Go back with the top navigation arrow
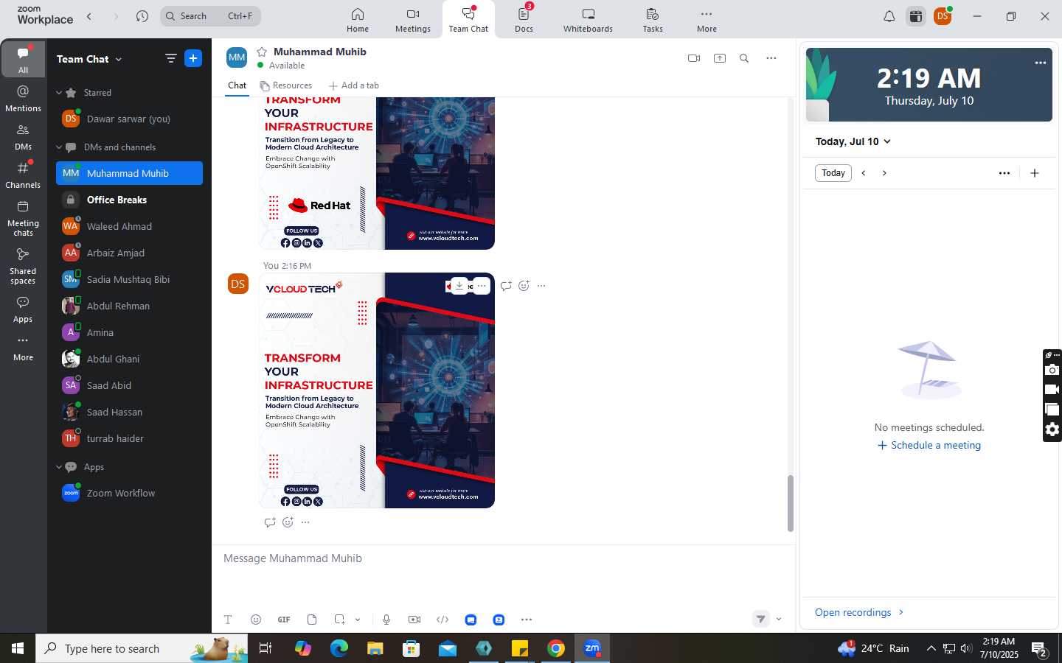The height and width of the screenshot is (663, 1062). tap(89, 16)
